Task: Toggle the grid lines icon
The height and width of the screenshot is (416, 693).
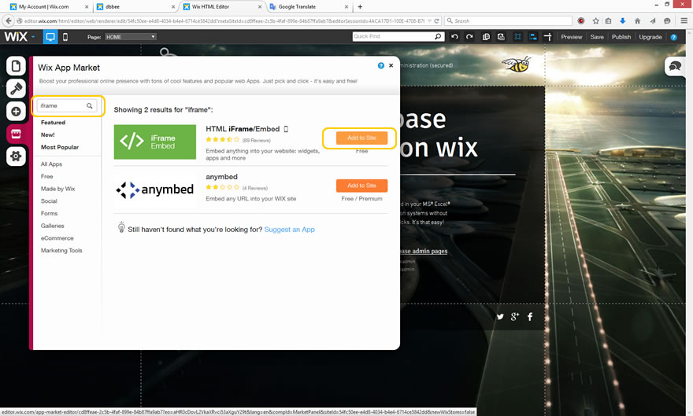Action: pos(517,37)
